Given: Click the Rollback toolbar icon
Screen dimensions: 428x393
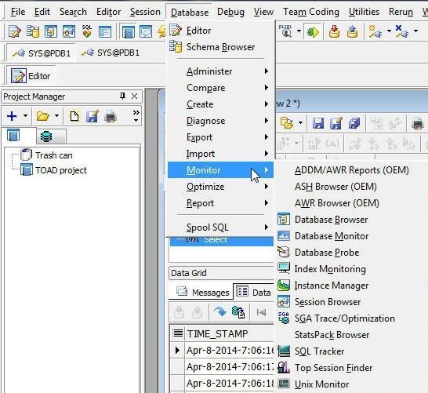Looking at the screenshot, I should tap(353, 31).
